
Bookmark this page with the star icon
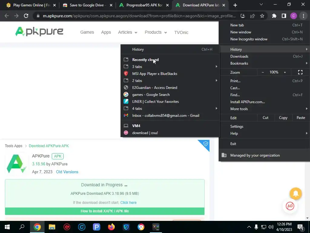262,16
